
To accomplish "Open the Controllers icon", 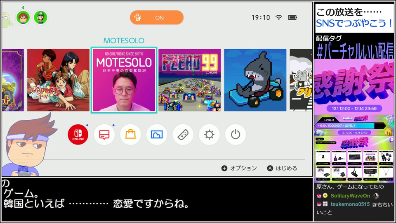I will tap(183, 135).
